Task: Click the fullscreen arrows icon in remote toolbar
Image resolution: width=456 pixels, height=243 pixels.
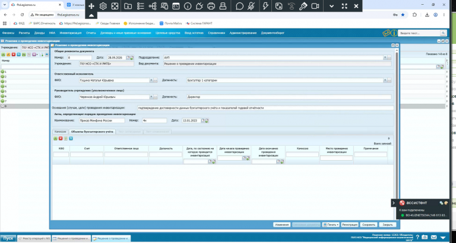Action: (344, 6)
